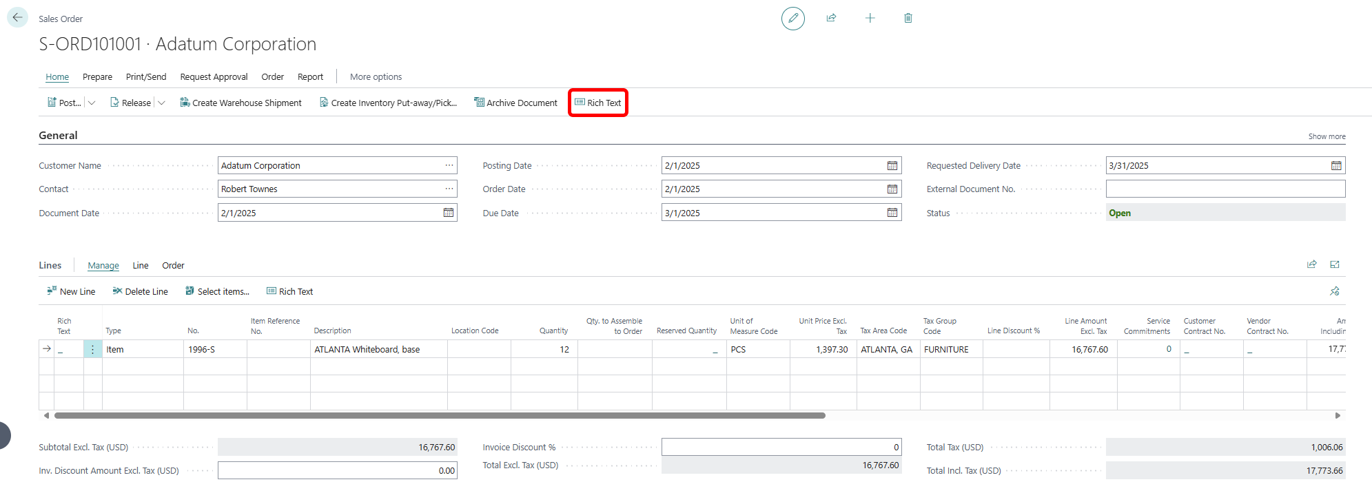Open the Report menu
The width and height of the screenshot is (1372, 493).
point(310,77)
